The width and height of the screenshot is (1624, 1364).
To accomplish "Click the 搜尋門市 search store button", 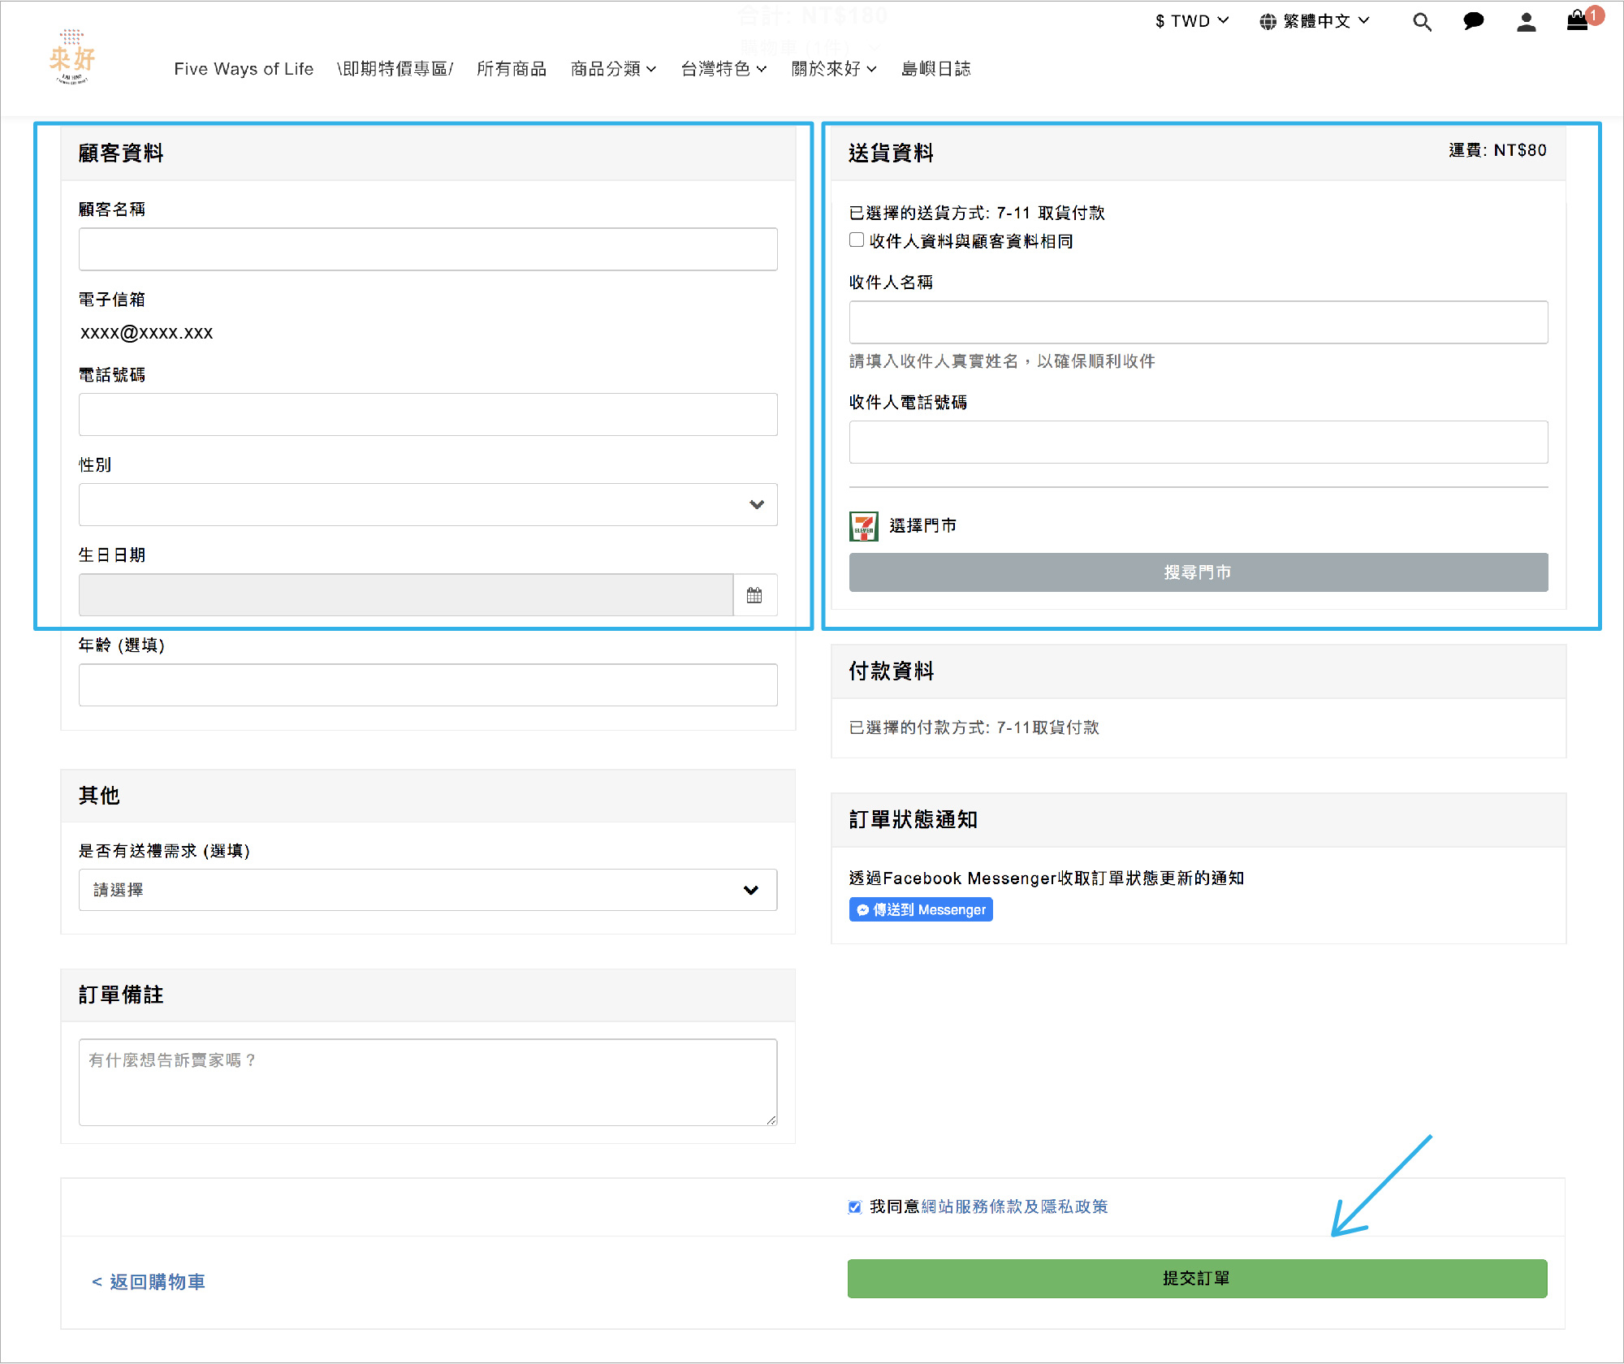I will [x=1198, y=572].
